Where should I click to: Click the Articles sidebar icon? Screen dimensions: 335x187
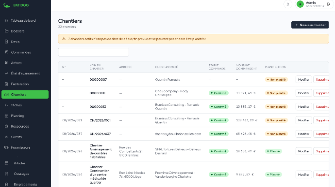(x=7, y=163)
